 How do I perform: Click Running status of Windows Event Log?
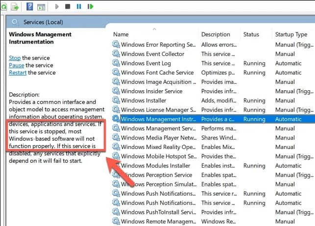[254, 63]
